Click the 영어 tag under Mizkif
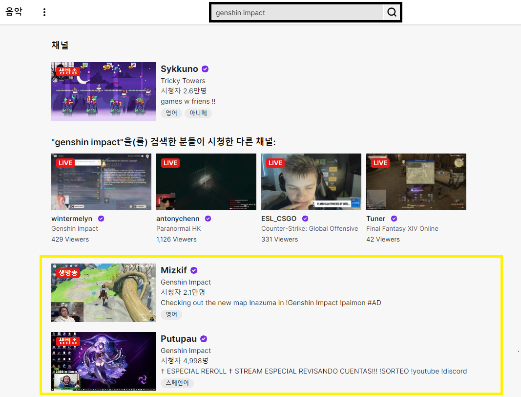Screen dimensions: 521x397 (171, 314)
